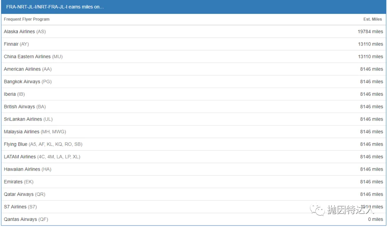Screen dimensions: 387x227
Task: Click Hawaiian Airlines (HA) program name
Action: (27, 169)
